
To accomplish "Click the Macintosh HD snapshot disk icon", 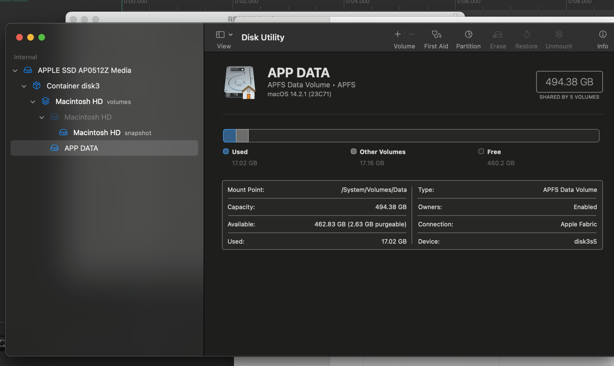I will point(63,132).
